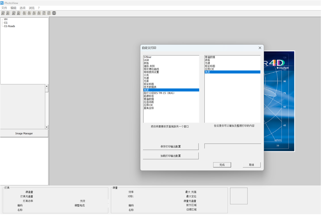Image resolution: width=322 pixels, height=215 pixels.
Task: Select 极坐标图 in the right print list
Action: pyautogui.click(x=210, y=66)
